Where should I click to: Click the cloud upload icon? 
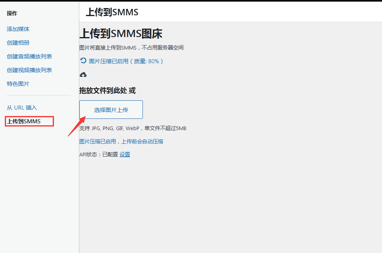(83, 75)
